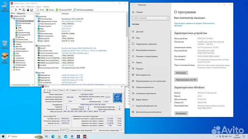
Task: Click Обновления драйверов in toolbar
Action: click(x=83, y=10)
